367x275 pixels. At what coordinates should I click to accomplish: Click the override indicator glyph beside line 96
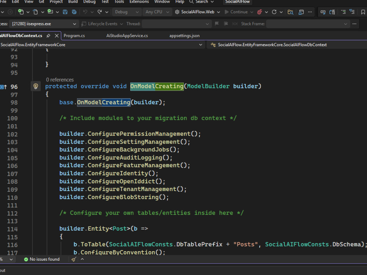pyautogui.click(x=4, y=87)
